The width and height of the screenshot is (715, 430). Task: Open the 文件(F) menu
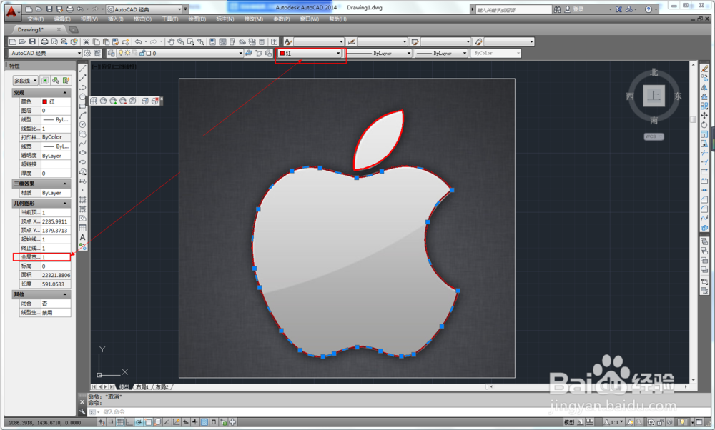click(36, 19)
